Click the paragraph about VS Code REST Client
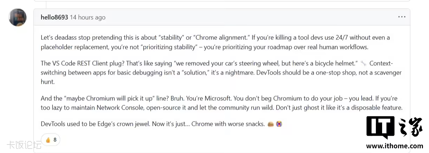The width and height of the screenshot is (429, 153). [221, 72]
